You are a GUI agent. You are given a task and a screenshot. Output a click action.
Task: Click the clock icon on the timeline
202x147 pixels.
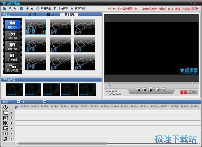[5, 107]
